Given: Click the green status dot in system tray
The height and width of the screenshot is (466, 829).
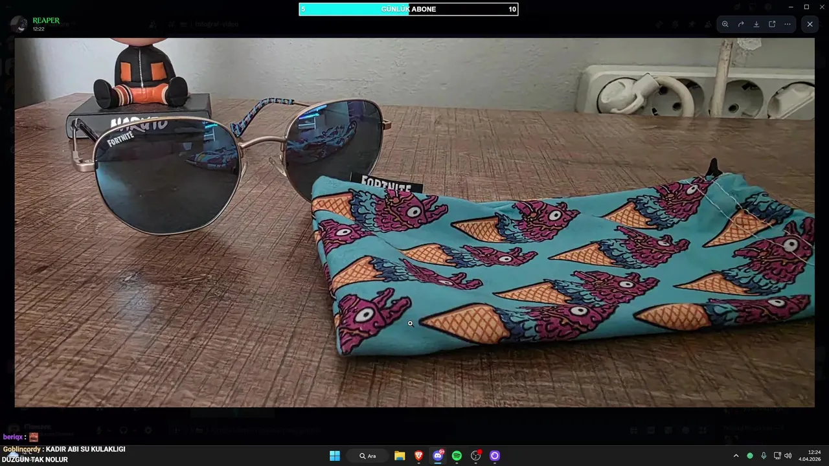Looking at the screenshot, I should [750, 456].
